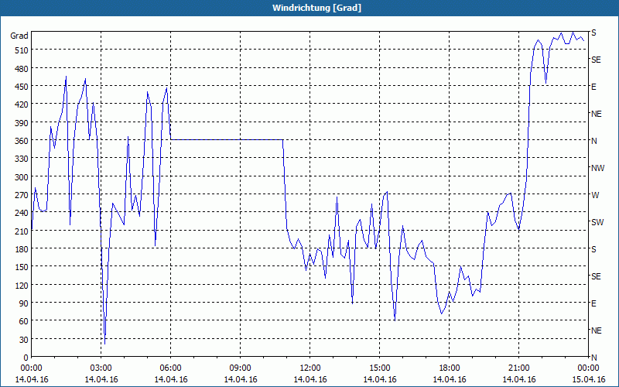Select the E compass label level with 450

pyautogui.click(x=593, y=87)
